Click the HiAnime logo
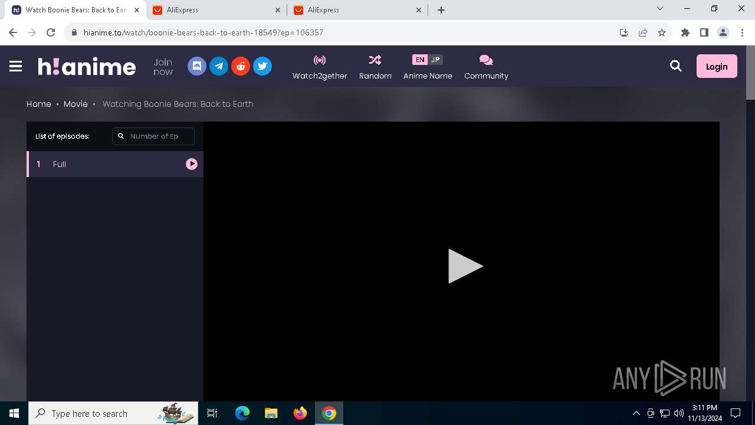 tap(87, 66)
